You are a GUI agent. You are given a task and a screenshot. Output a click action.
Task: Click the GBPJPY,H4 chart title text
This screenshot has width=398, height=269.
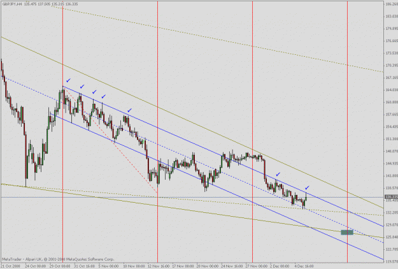(x=12, y=4)
